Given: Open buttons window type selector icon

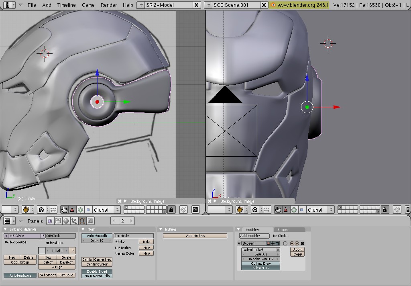Looking at the screenshot, I should tap(10, 221).
